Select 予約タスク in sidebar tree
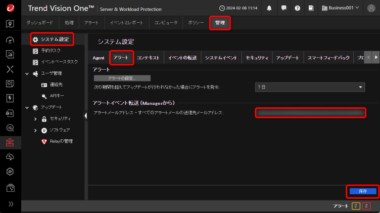Viewport: 380px width, 213px height. point(51,50)
